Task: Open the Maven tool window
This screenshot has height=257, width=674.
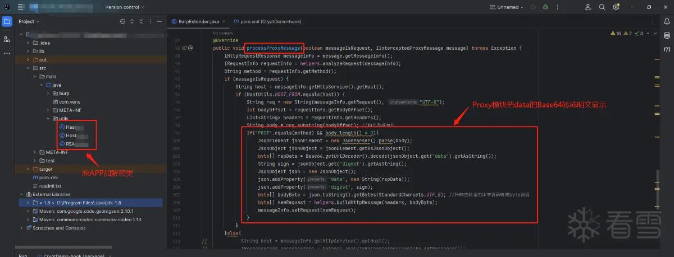Action: 667,49
